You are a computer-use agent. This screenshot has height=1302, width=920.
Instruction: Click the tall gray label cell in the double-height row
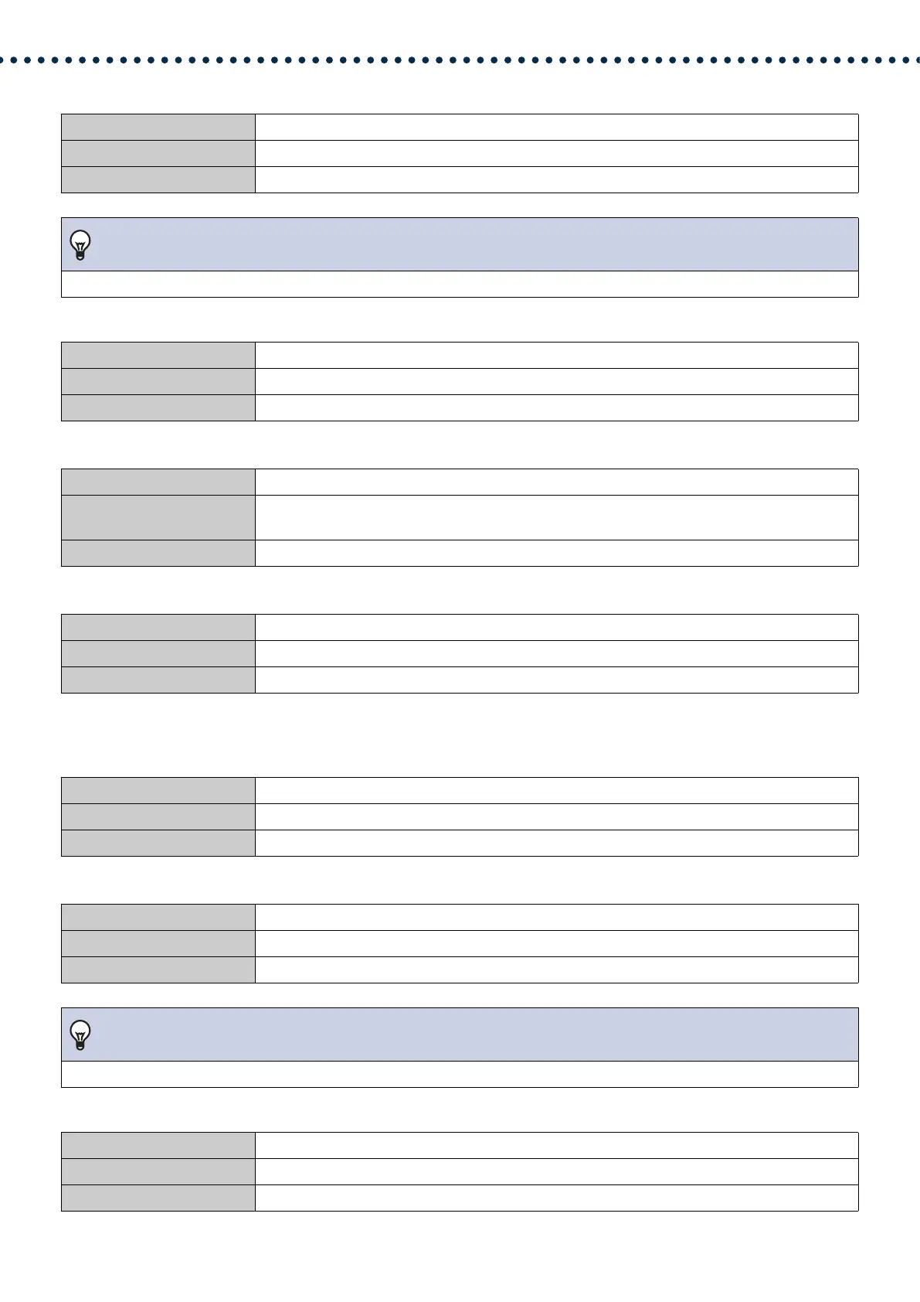(x=158, y=517)
